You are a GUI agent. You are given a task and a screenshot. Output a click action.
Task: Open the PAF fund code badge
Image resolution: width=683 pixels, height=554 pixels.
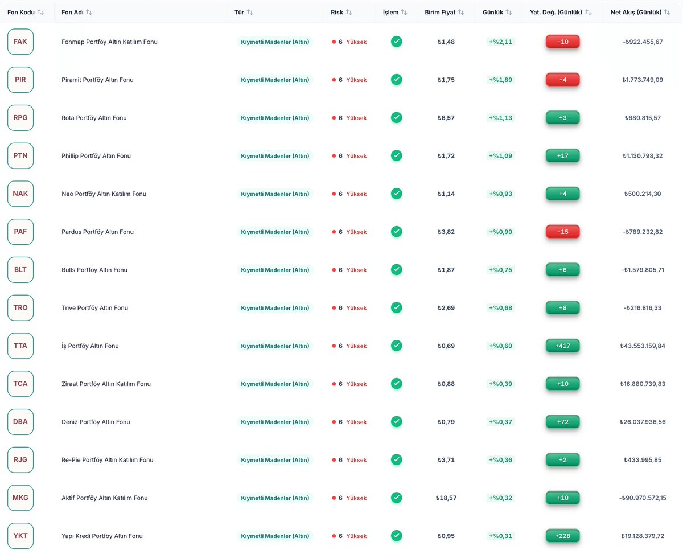click(x=20, y=232)
